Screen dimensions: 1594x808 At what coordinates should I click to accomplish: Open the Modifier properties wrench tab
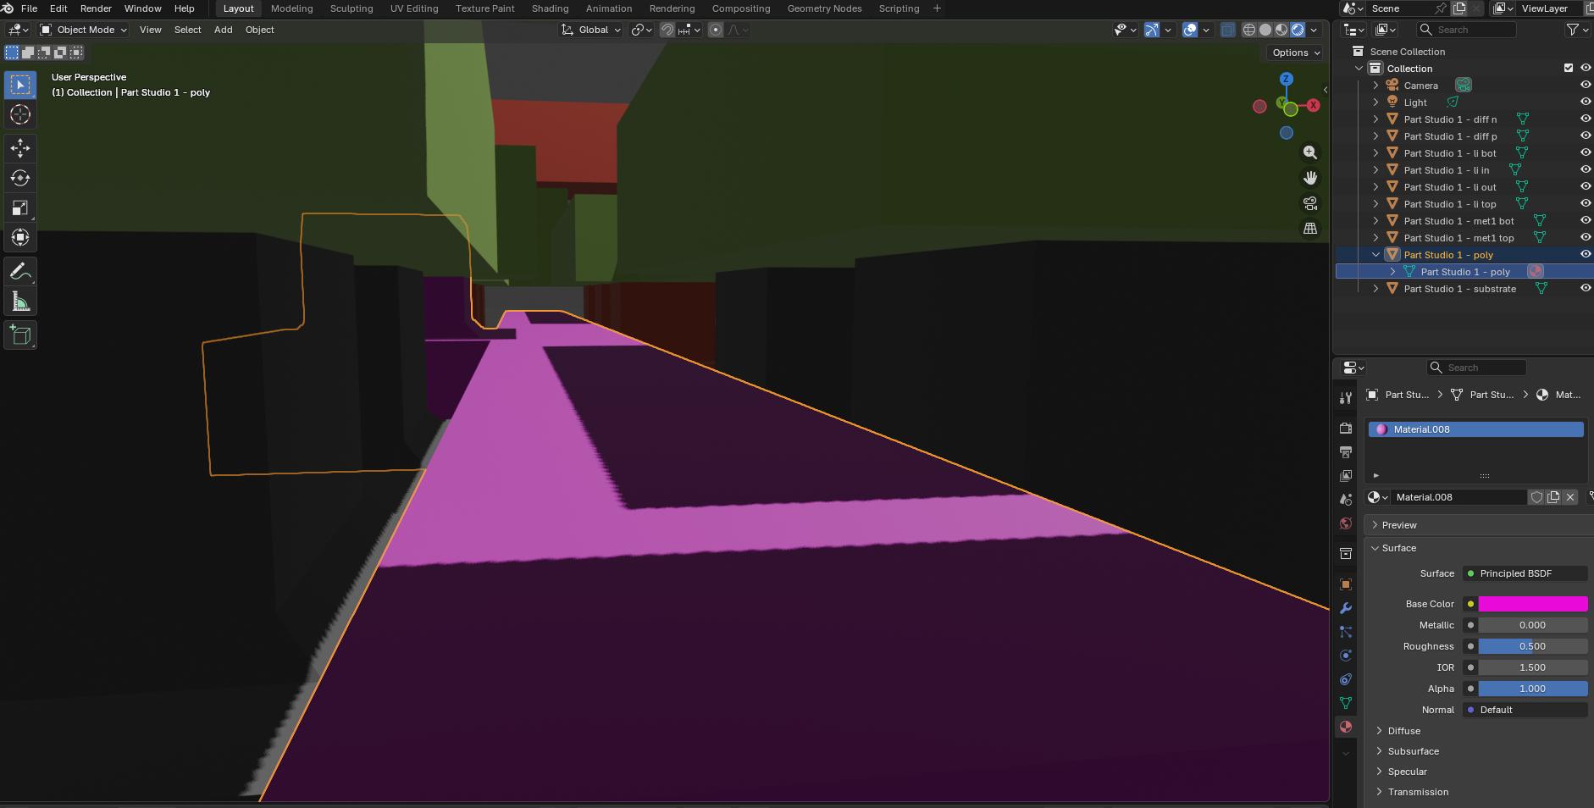click(x=1346, y=607)
